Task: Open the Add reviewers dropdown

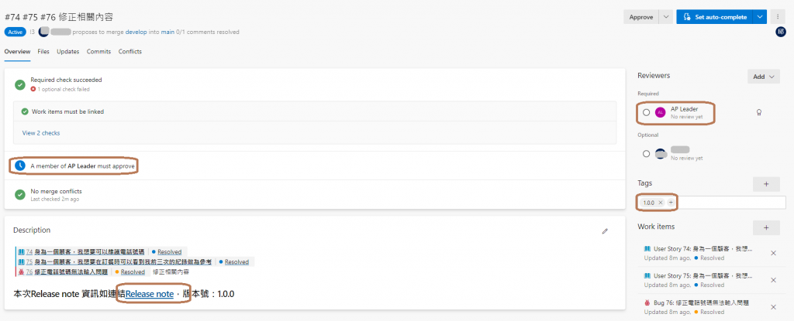Action: [762, 77]
